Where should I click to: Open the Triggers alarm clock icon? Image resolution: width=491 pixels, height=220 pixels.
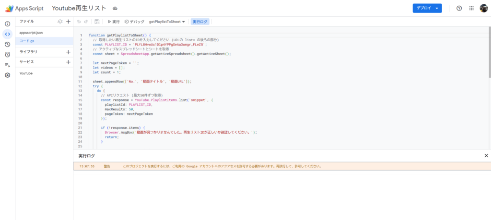point(7,55)
